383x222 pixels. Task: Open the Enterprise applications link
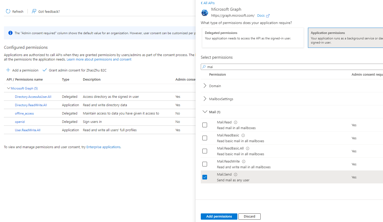coord(103,147)
